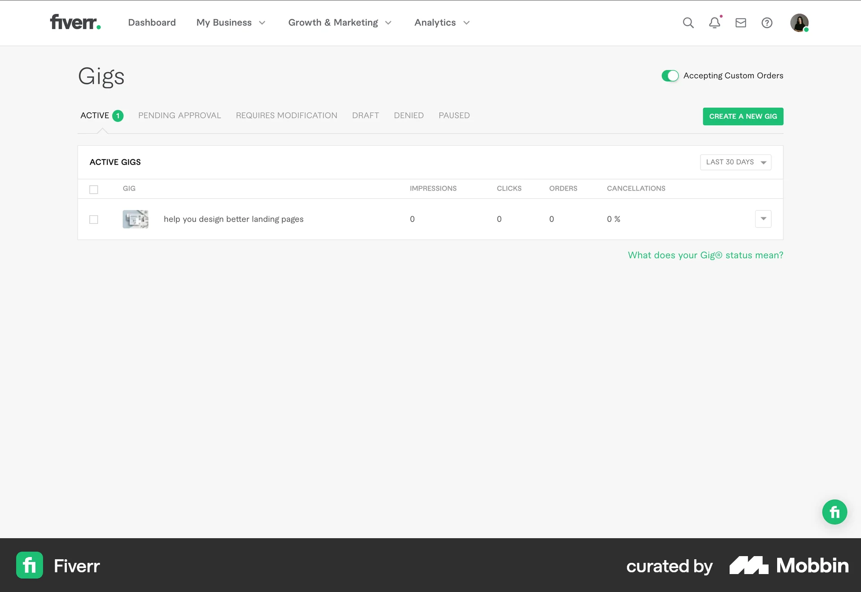Select all gigs with the header checkbox
This screenshot has width=861, height=592.
pyautogui.click(x=94, y=189)
